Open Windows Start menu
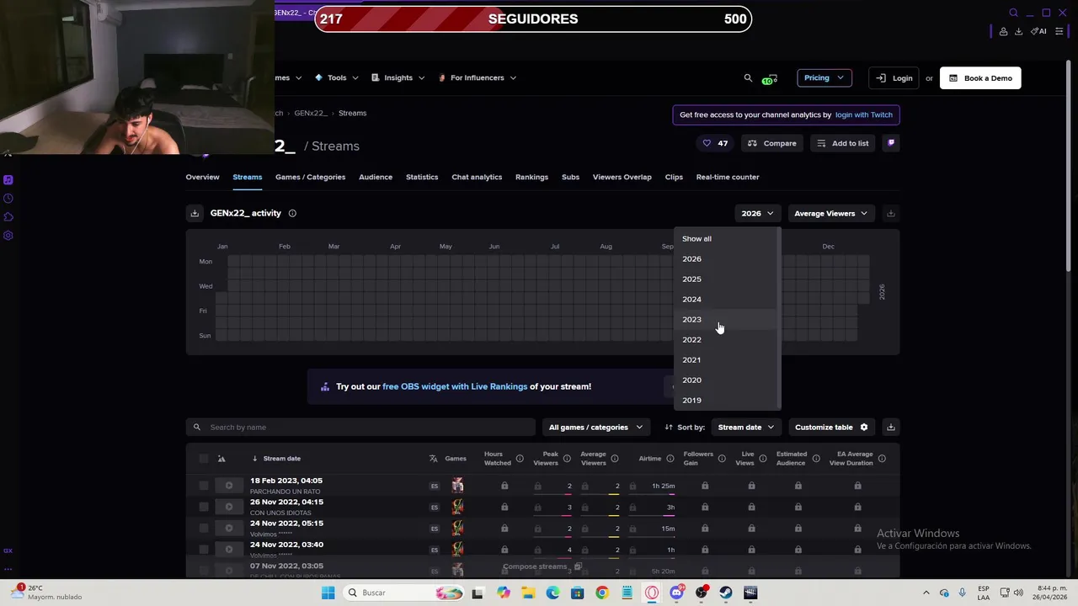This screenshot has width=1078, height=606. tap(328, 593)
